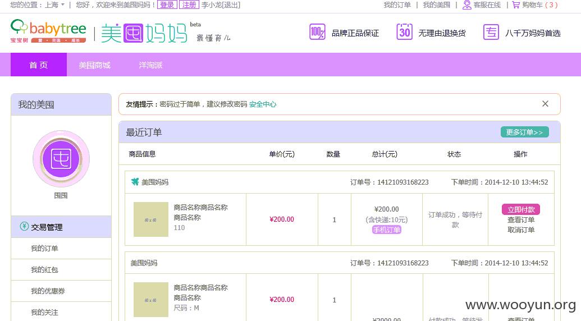Image resolution: width=581 pixels, height=321 pixels.
Task: Click the 单价(元) column header
Action: click(282, 154)
